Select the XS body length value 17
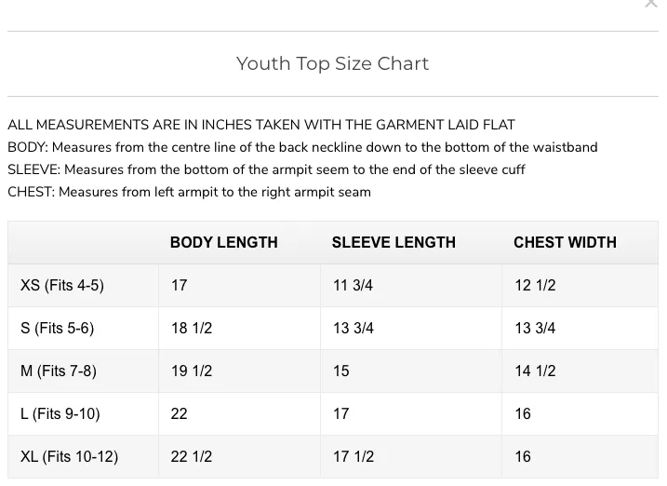Viewport: 667px width, 486px height. pos(180,285)
